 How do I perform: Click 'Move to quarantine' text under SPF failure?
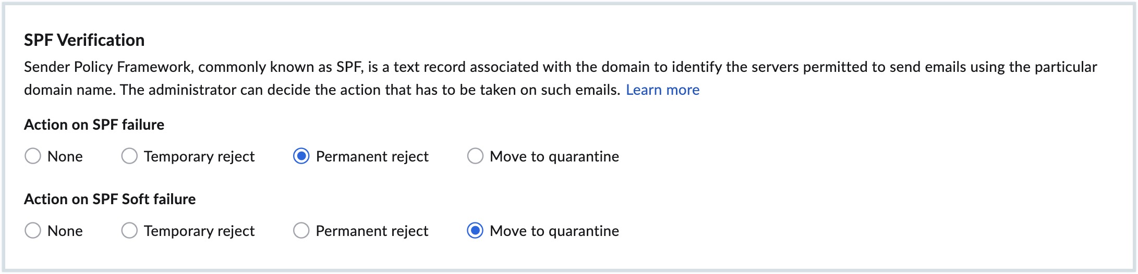point(554,157)
